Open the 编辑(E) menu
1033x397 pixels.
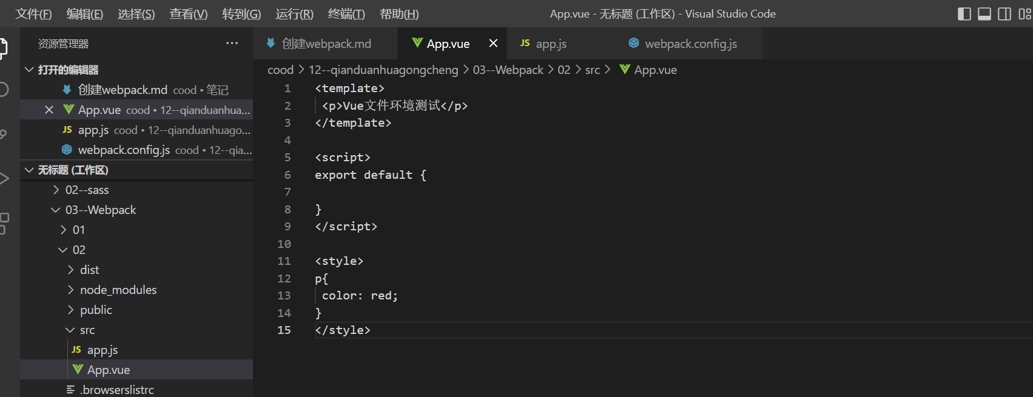coord(85,14)
